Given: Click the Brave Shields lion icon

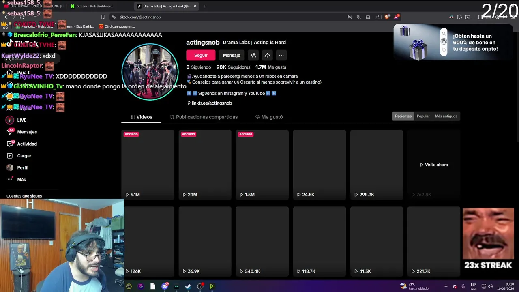Looking at the screenshot, I should [387, 17].
